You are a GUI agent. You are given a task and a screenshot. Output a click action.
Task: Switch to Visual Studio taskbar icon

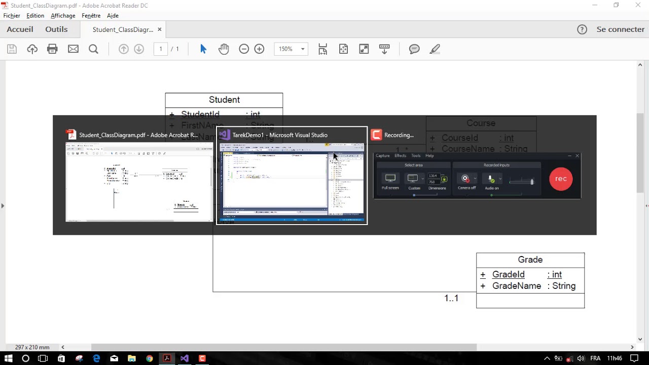point(185,358)
